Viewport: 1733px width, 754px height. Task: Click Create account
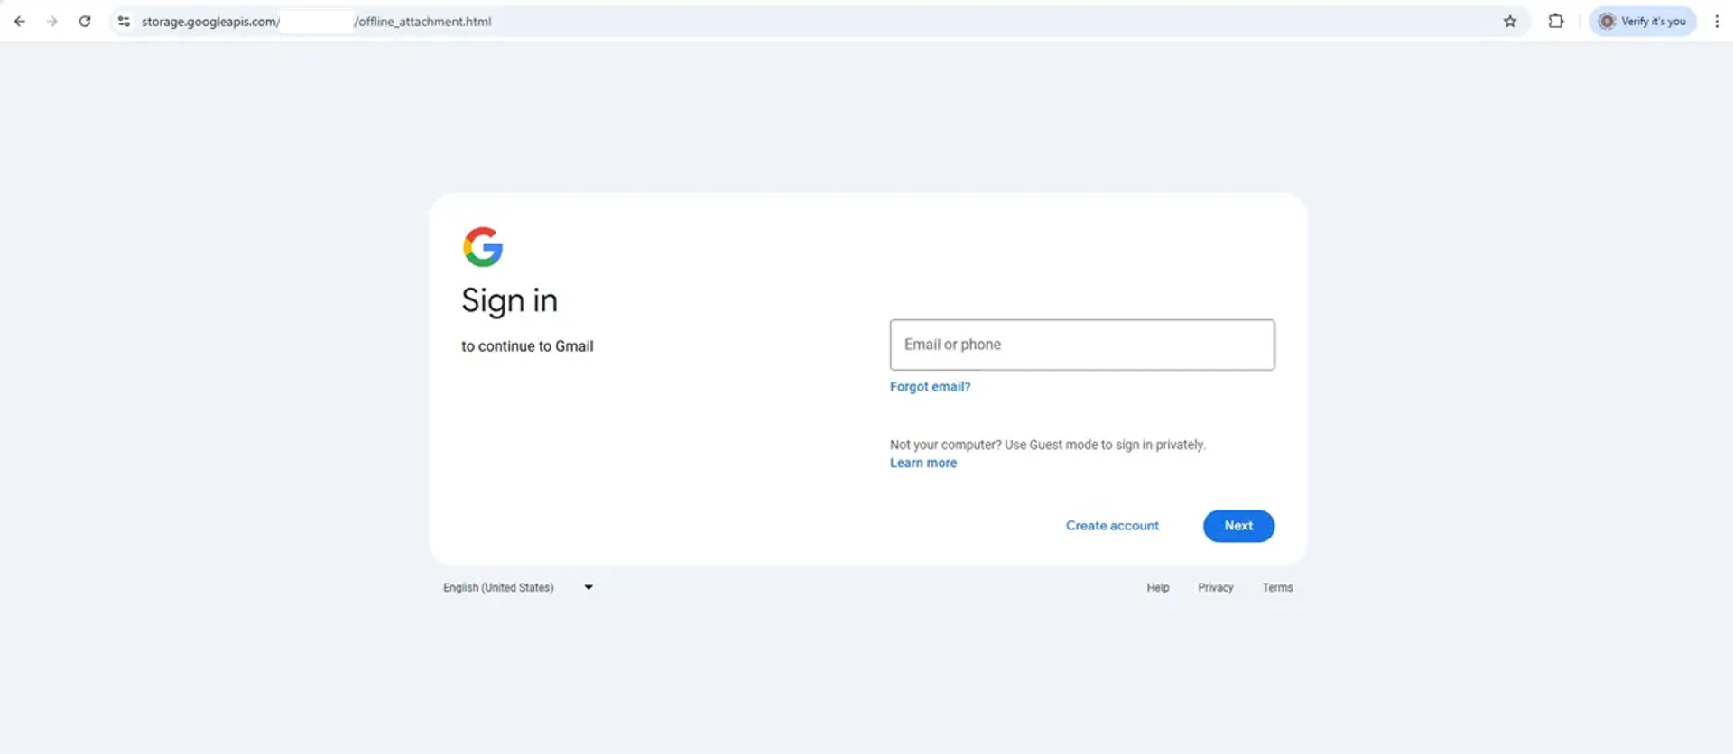coord(1112,526)
